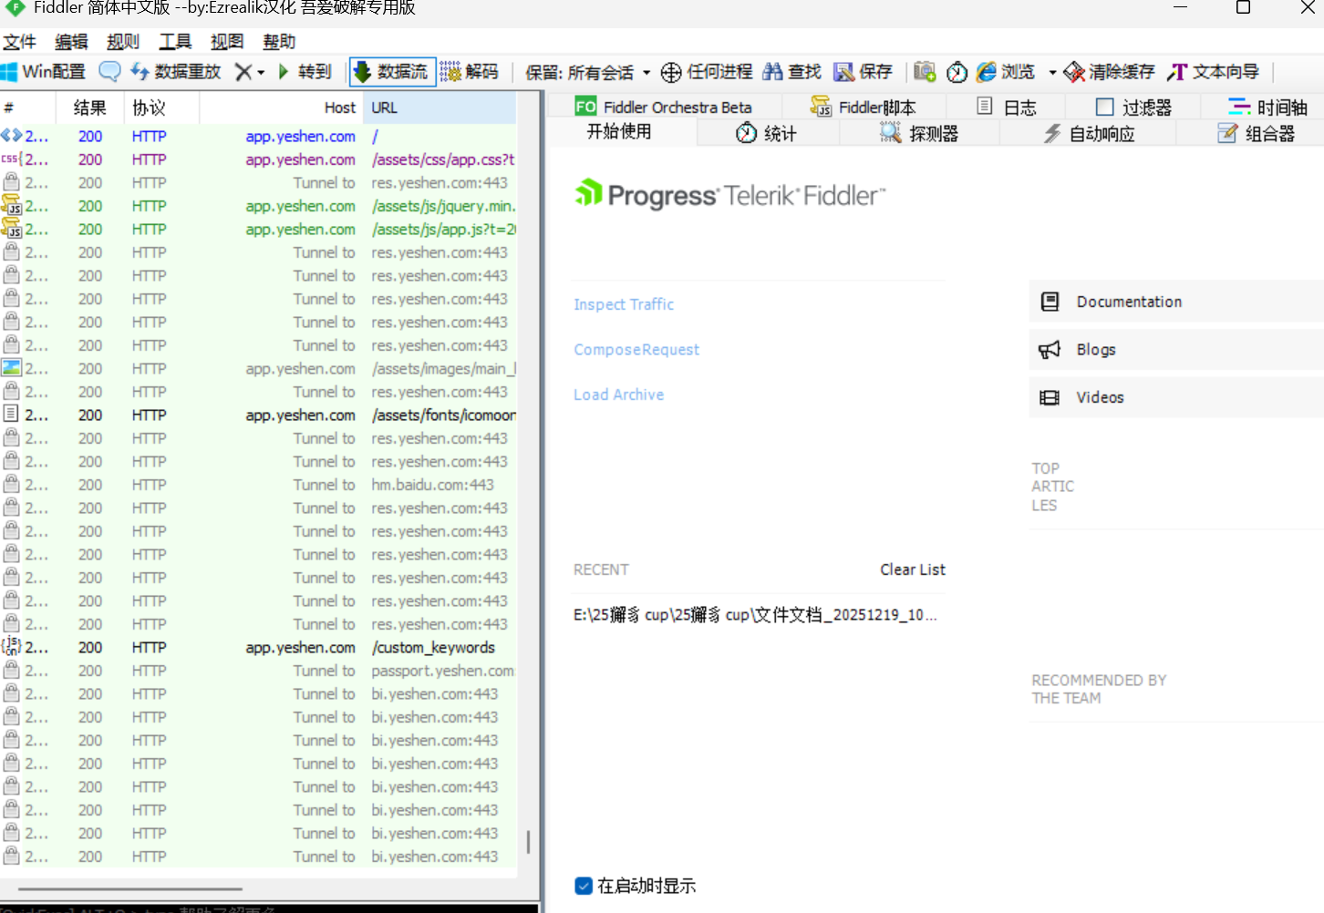Open the 文件 menu
Image resolution: width=1324 pixels, height=913 pixels.
19,42
